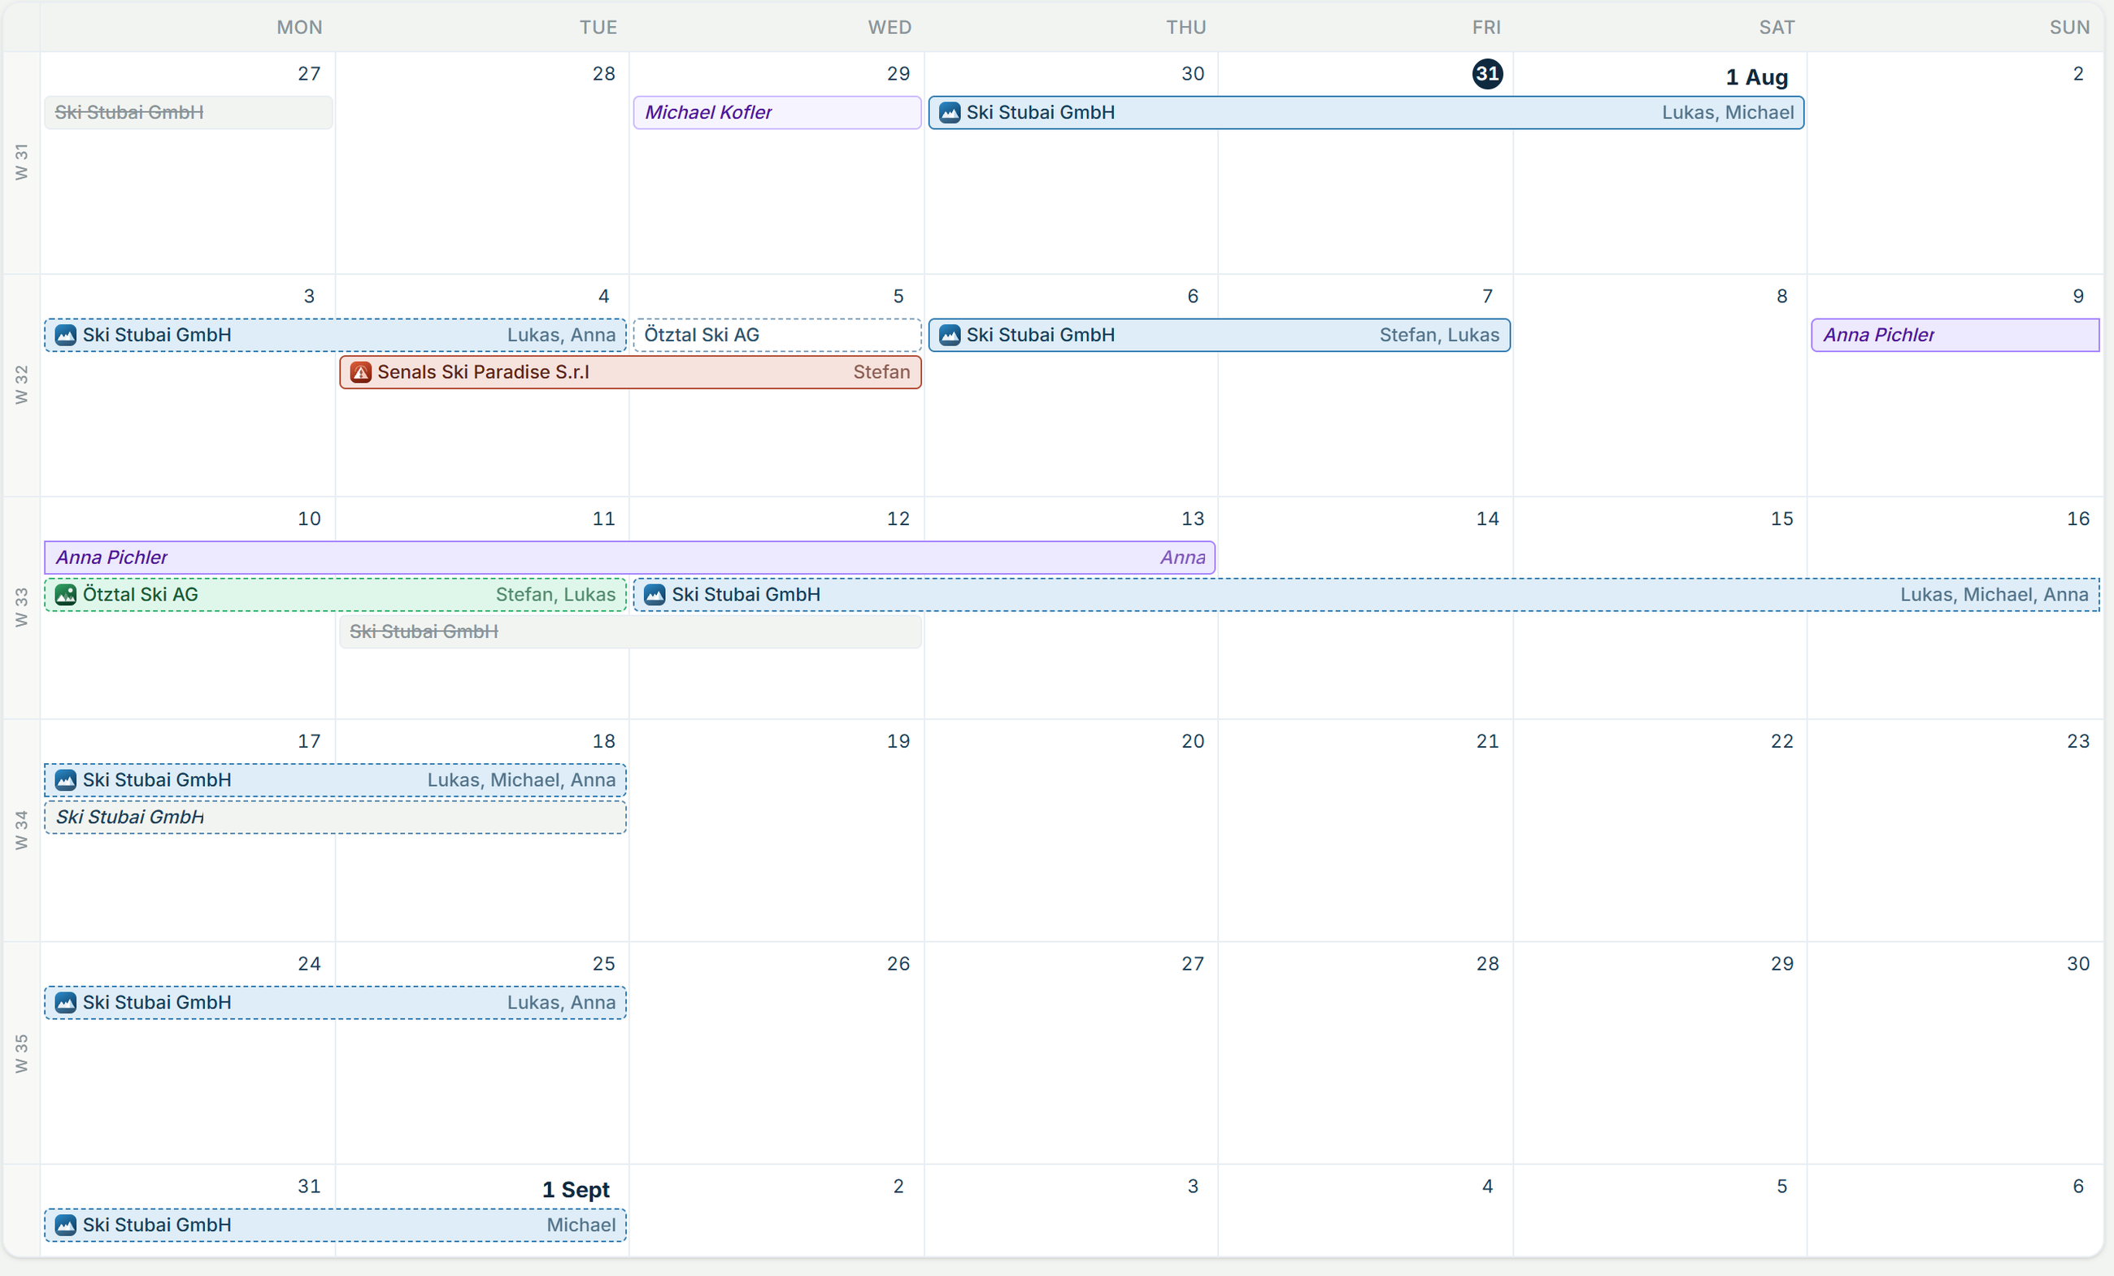Viewport: 2114px width, 1276px height.
Task: Click FRI column header
Action: pos(1487,28)
